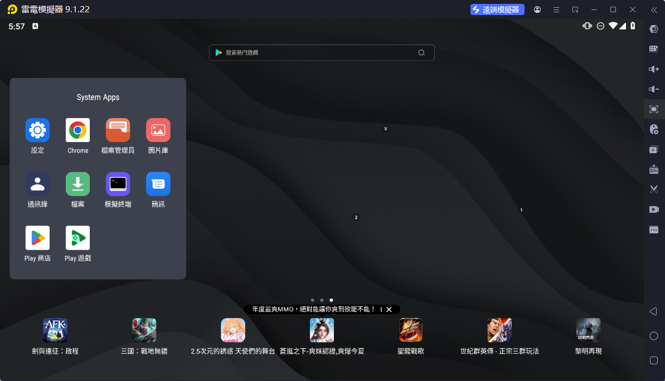Open the 通訊錄 contacts app
665x381 pixels.
(x=37, y=184)
